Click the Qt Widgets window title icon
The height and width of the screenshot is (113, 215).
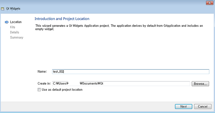(3, 9)
